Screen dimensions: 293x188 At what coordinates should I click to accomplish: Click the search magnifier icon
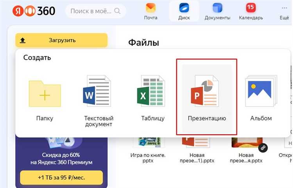(x=117, y=11)
